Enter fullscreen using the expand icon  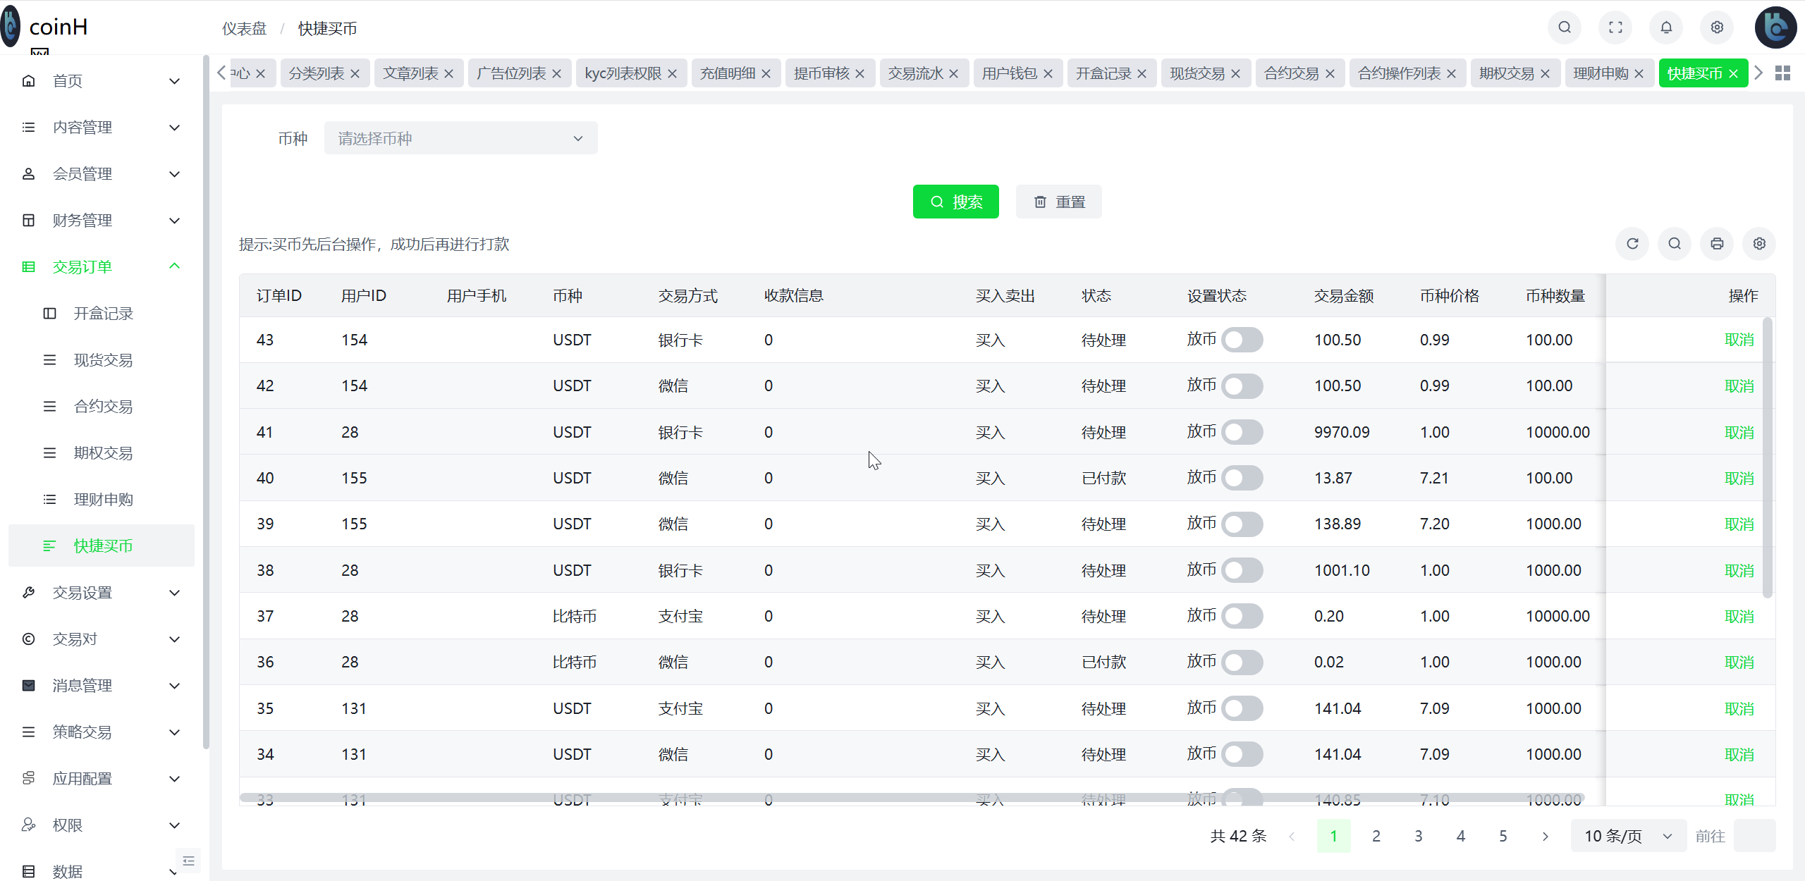[1615, 27]
